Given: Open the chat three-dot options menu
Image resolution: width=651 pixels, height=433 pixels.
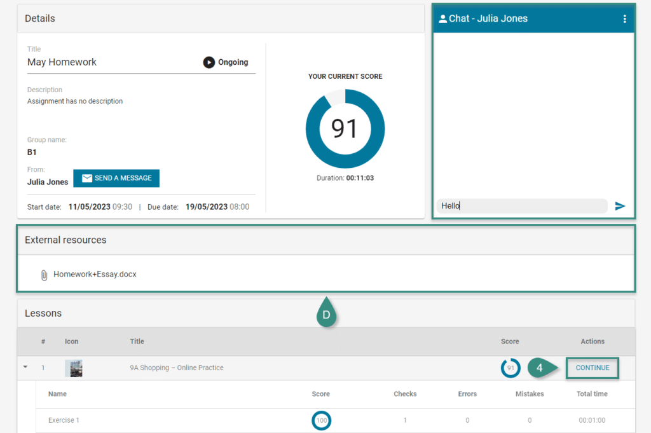Looking at the screenshot, I should pyautogui.click(x=624, y=19).
